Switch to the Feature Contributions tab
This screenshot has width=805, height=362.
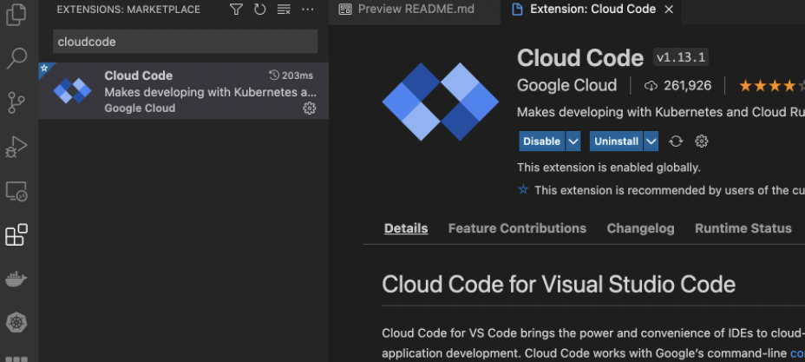point(517,228)
